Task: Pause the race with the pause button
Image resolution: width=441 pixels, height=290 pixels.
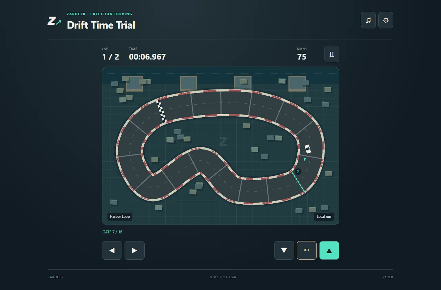Action: [x=332, y=54]
